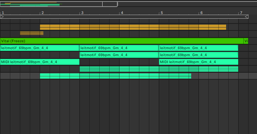Image resolution: width=257 pixels, height=134 pixels.
Task: Select the long orange clip starting at bar 2
Action: (133, 27)
